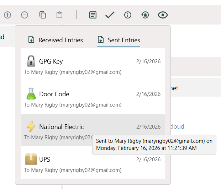Click the Door Code date 2/16/2026
The height and width of the screenshot is (189, 221).
coord(148,94)
